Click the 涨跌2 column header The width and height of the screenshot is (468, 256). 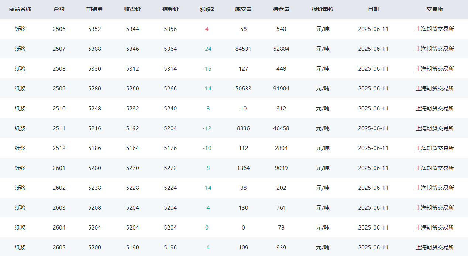[x=207, y=9]
